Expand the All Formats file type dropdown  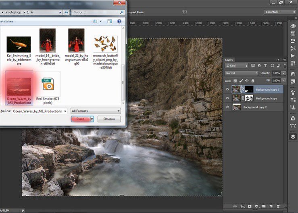tap(96, 111)
